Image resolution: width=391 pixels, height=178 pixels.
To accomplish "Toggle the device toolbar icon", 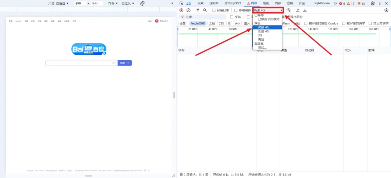I will click(x=189, y=3).
